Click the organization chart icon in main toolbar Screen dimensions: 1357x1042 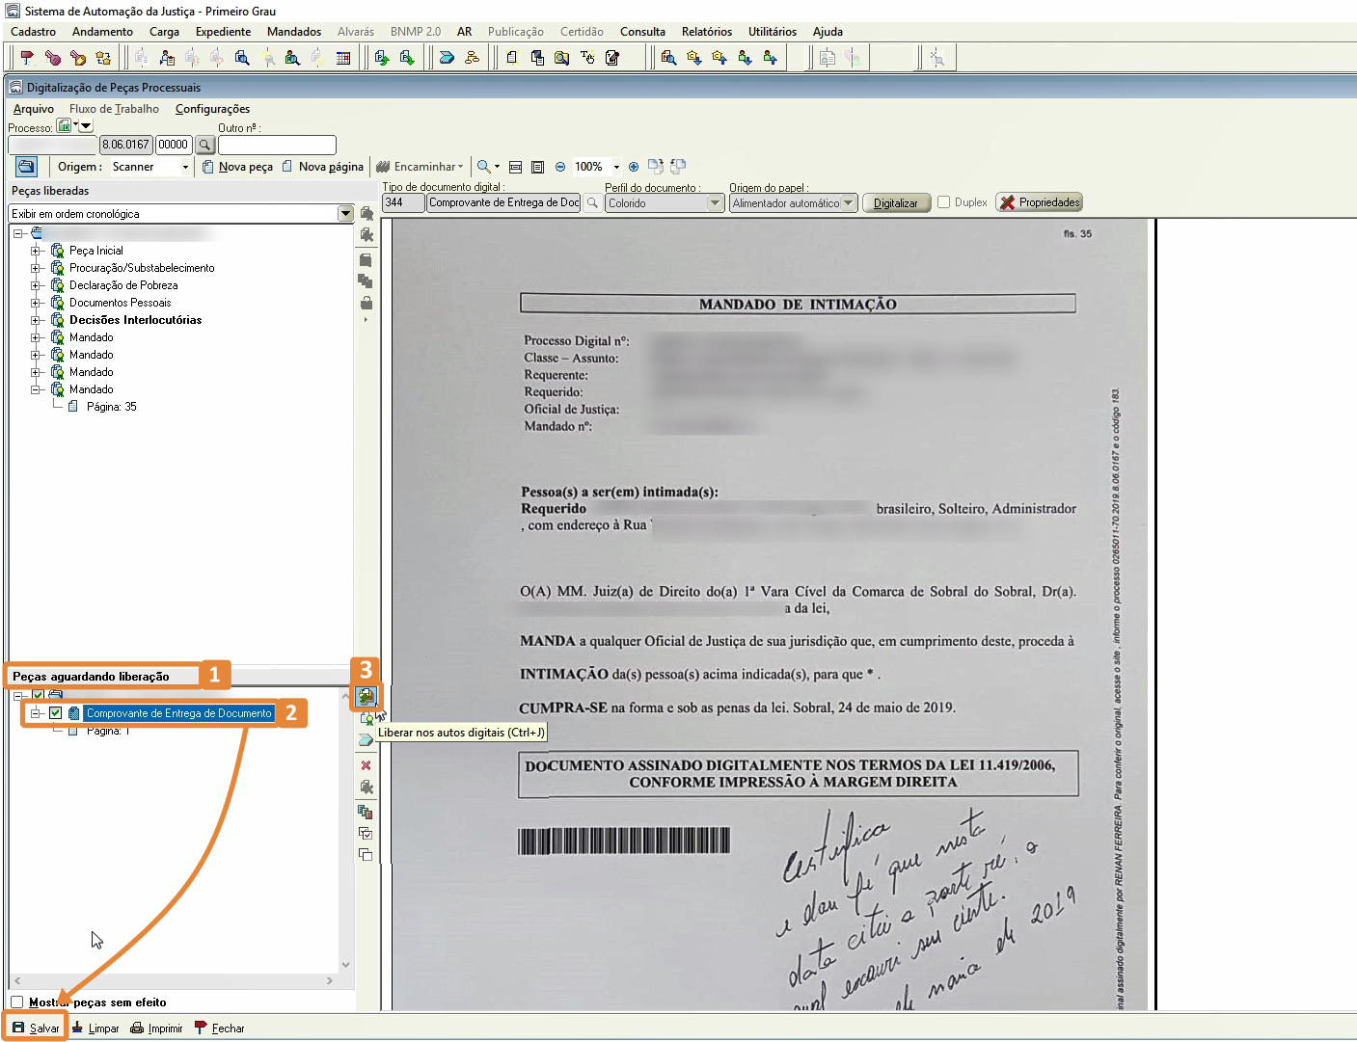click(472, 58)
